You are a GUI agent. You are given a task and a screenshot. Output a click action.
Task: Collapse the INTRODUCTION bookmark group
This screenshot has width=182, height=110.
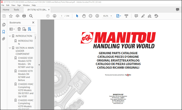[x=10, y=36]
